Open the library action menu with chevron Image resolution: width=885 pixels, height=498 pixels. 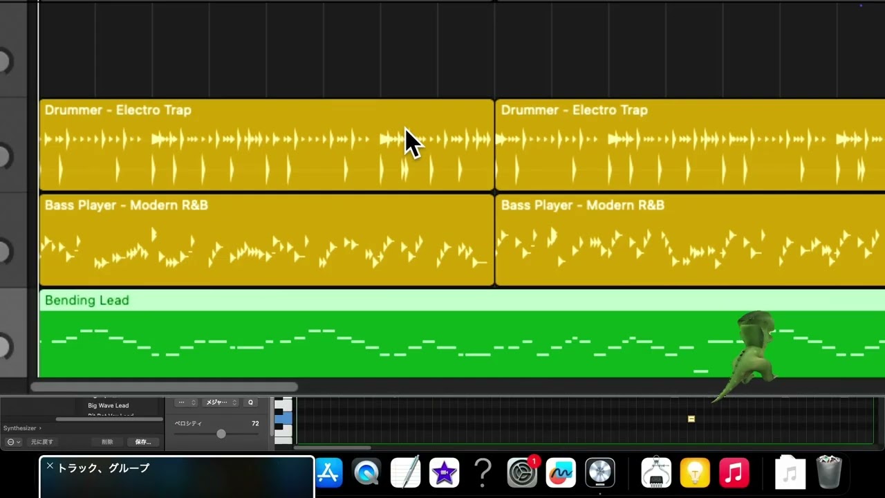(13, 442)
